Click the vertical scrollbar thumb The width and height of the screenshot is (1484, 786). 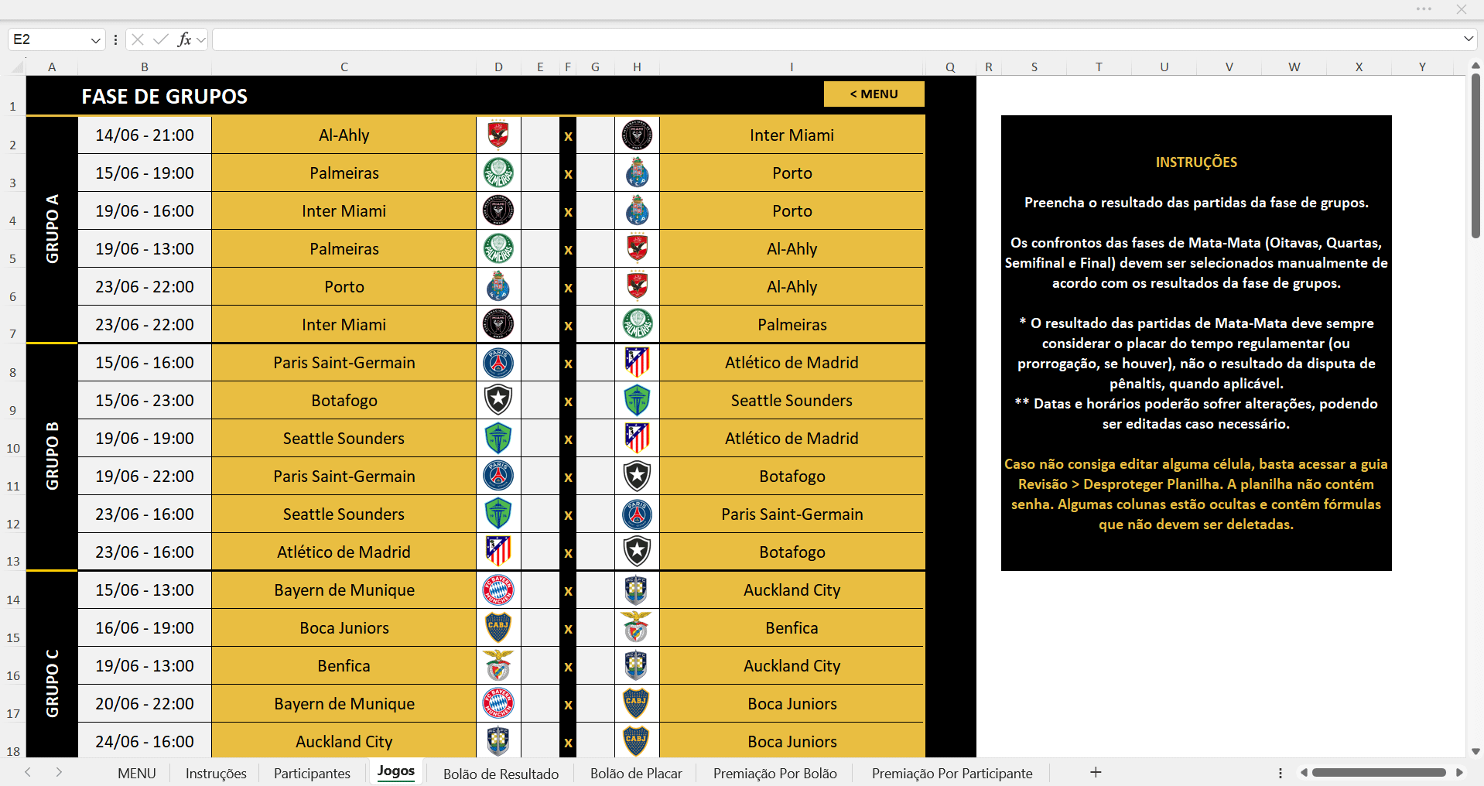tap(1475, 156)
